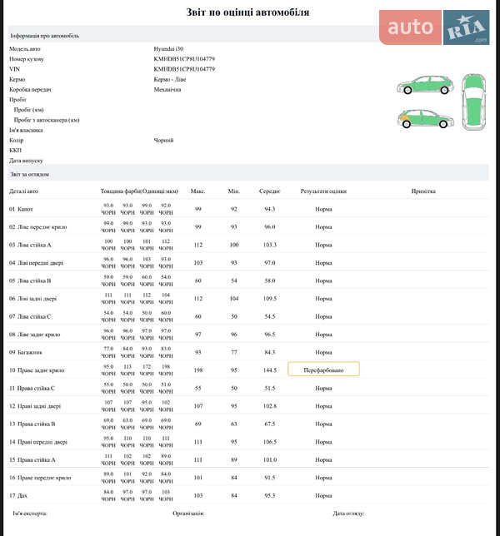Click the '03 Ліва стійка A' row label
Screen dimensions: 500x536
pos(30,245)
